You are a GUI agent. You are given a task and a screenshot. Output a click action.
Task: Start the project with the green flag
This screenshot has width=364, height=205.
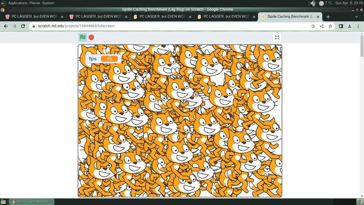(83, 37)
